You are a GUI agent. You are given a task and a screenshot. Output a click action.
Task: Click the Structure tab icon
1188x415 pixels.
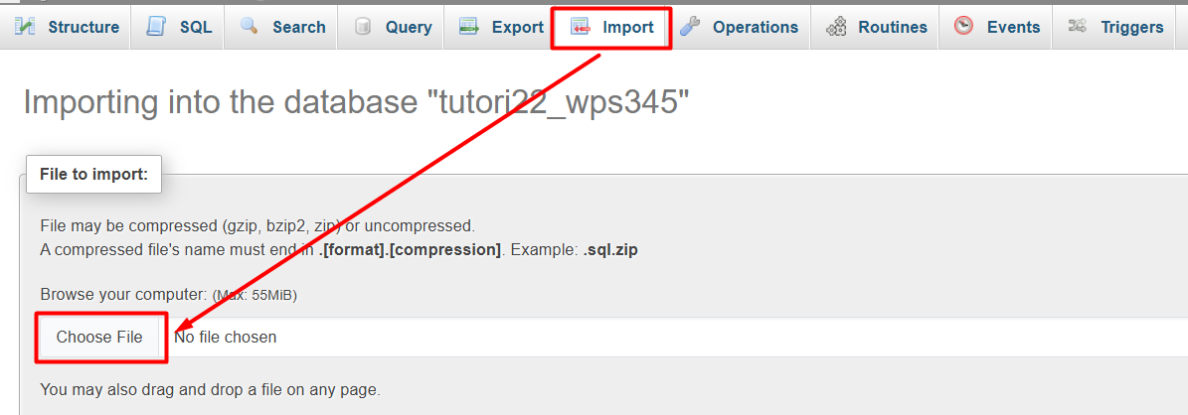25,27
